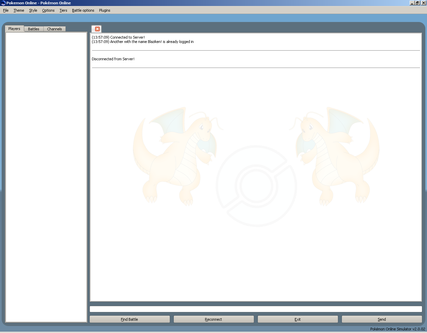Click the 'Another with the name Blaziken!' message
427x333 pixels.
143,42
